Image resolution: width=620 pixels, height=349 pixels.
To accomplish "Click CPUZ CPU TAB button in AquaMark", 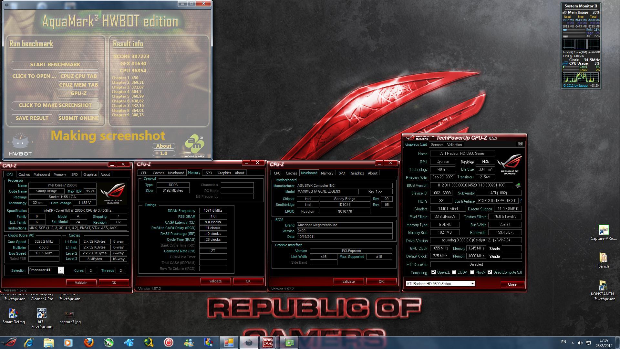I will coord(78,76).
